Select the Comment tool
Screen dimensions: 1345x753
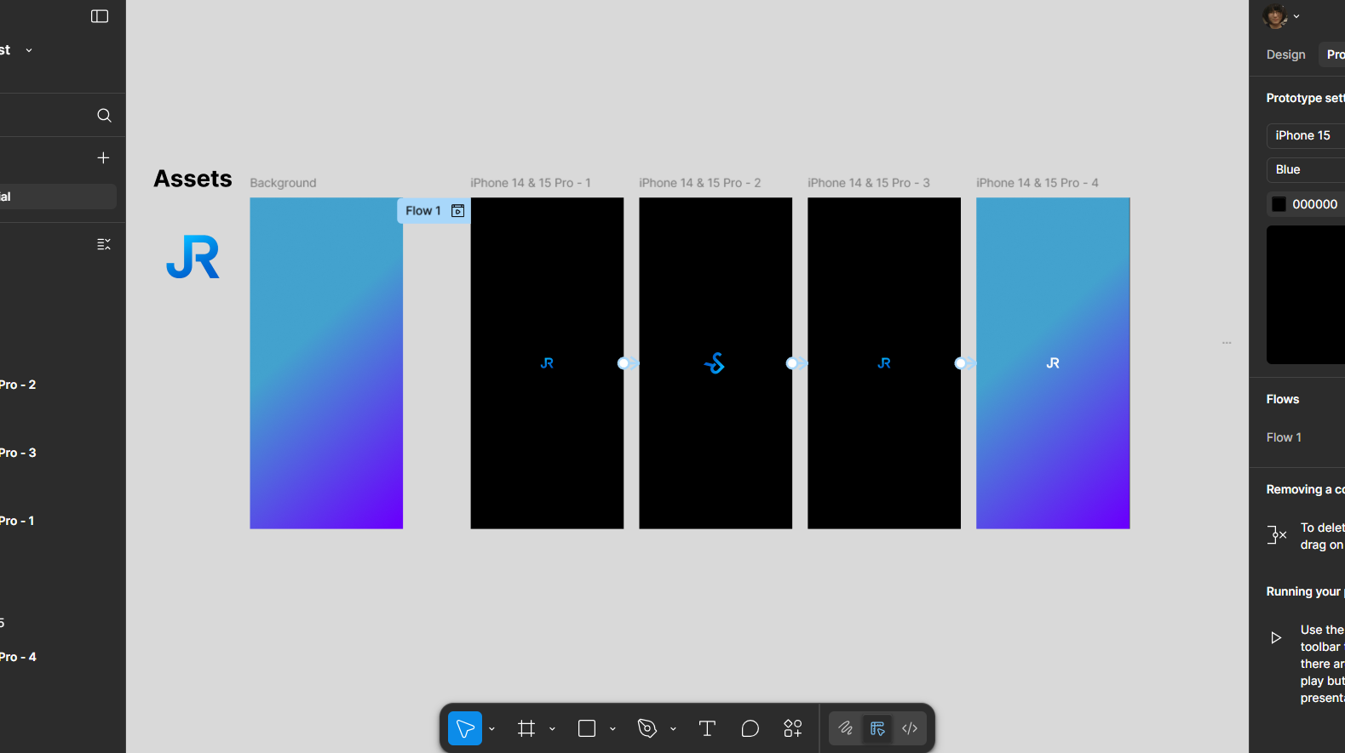750,728
